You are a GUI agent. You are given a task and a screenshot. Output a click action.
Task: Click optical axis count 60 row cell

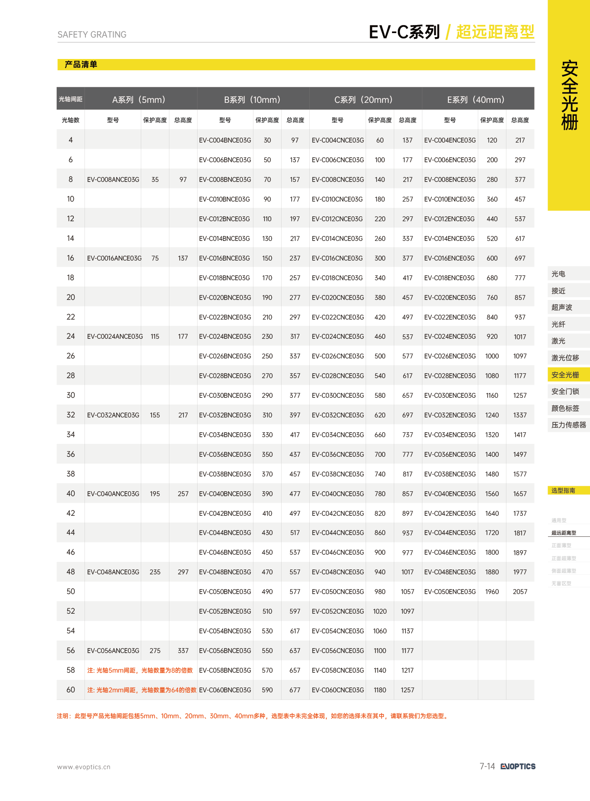pyautogui.click(x=71, y=690)
